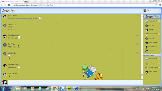Screen dimensions: 162x91
Task: Bookmark this page with the star icon
Action: pyautogui.click(x=156, y=5)
